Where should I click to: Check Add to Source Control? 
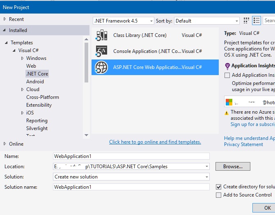tap(218, 195)
